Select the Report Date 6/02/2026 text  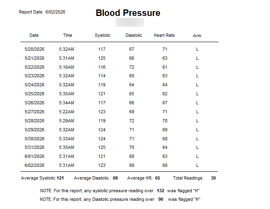tap(42, 12)
